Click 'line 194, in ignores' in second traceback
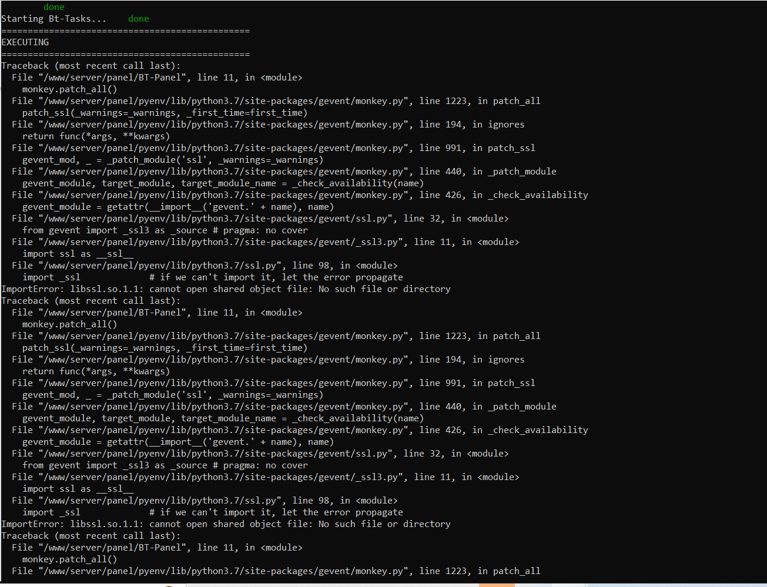The width and height of the screenshot is (767, 587). pyautogui.click(x=268, y=360)
